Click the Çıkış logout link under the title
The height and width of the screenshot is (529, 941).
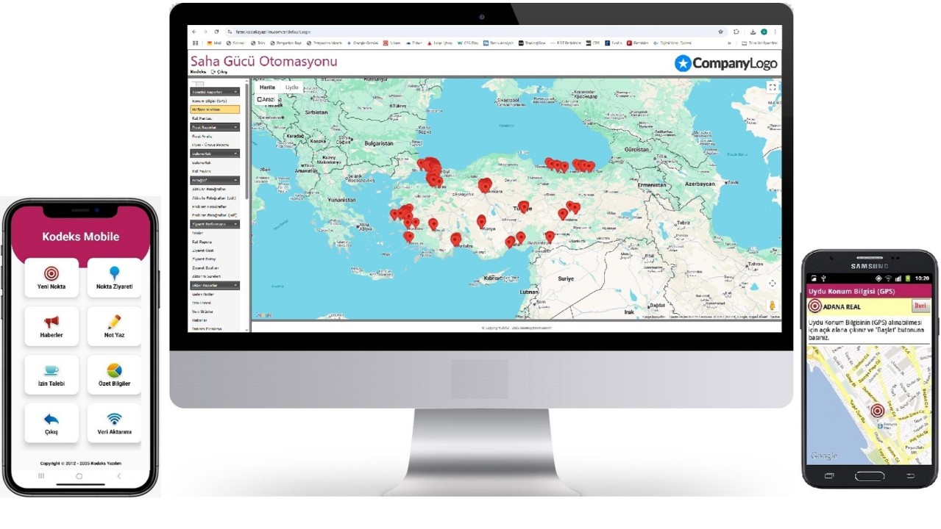(x=219, y=72)
